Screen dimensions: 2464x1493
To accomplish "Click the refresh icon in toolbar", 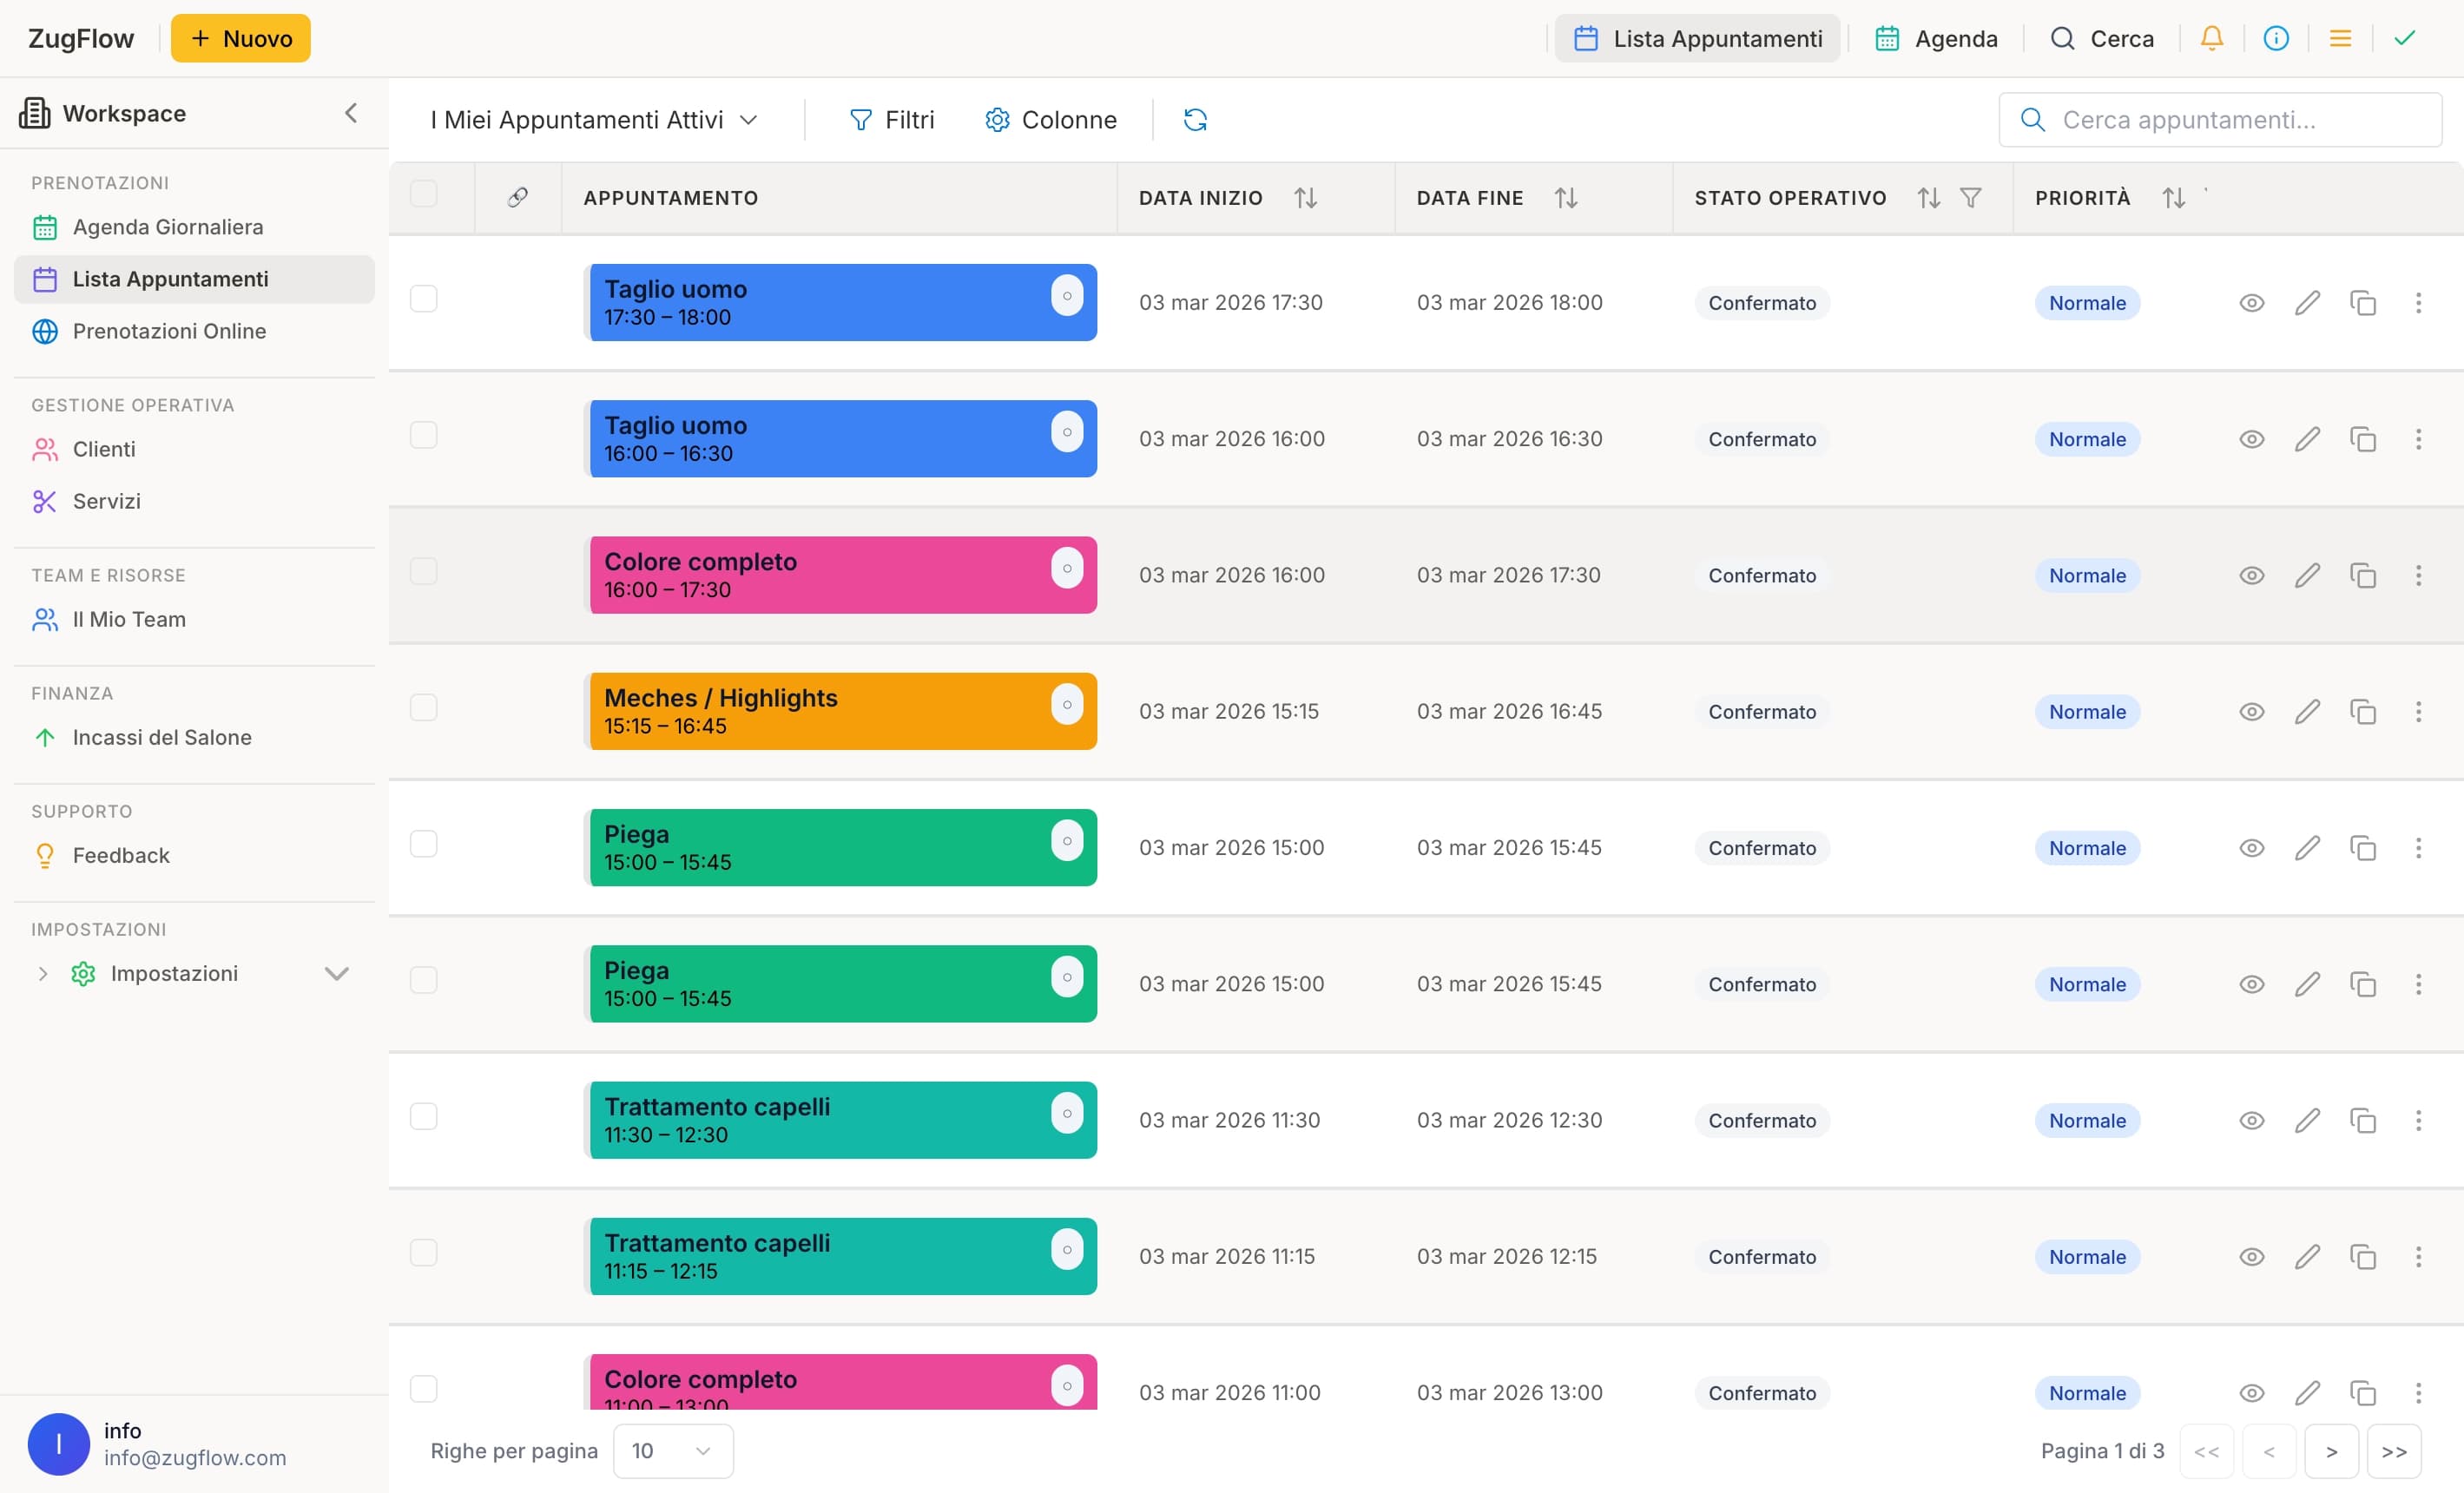I will tap(1195, 120).
